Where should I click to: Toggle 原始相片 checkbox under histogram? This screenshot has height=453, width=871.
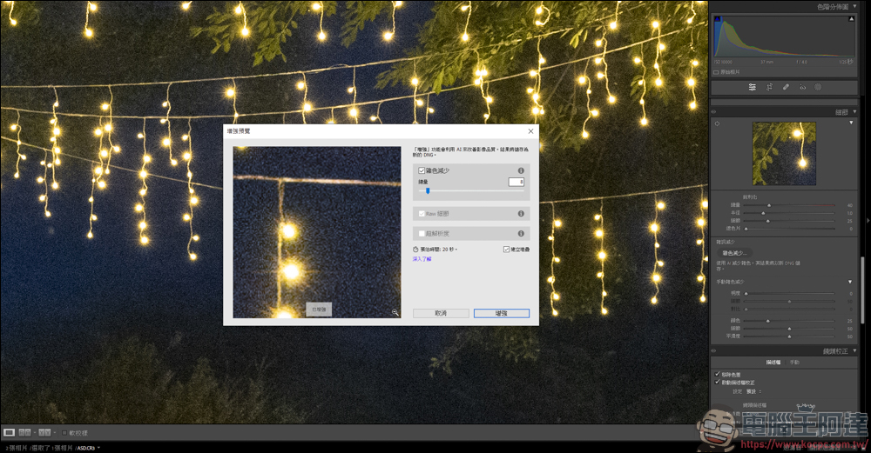click(716, 72)
